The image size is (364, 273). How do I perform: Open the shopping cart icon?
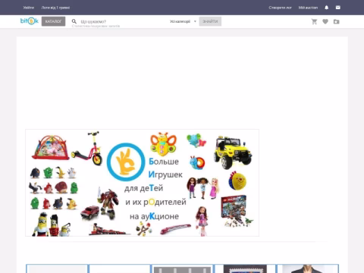click(x=314, y=22)
